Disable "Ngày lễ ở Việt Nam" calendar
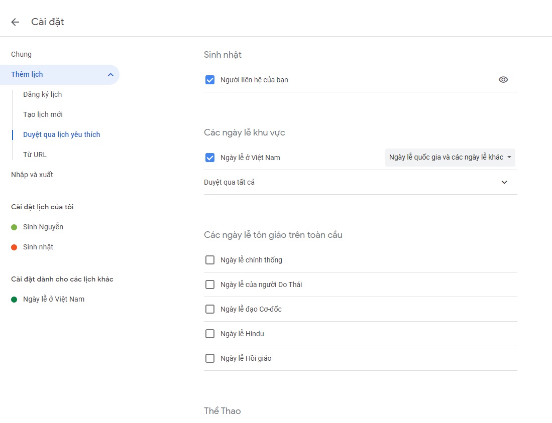This screenshot has height=423, width=552. 209,158
